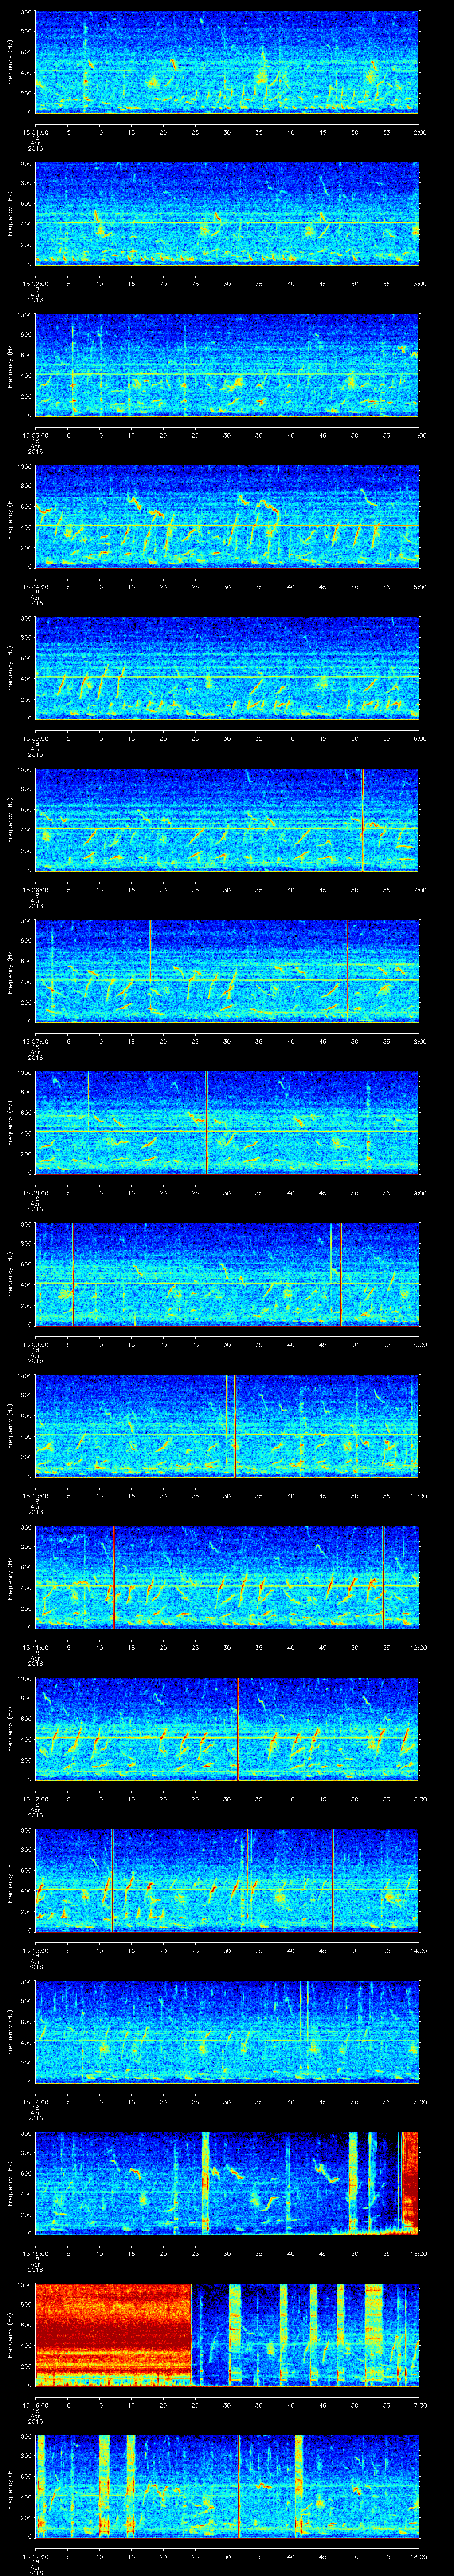The width and height of the screenshot is (454, 2576).
Task: Click the 18:00 end time label
Action: point(418,2558)
